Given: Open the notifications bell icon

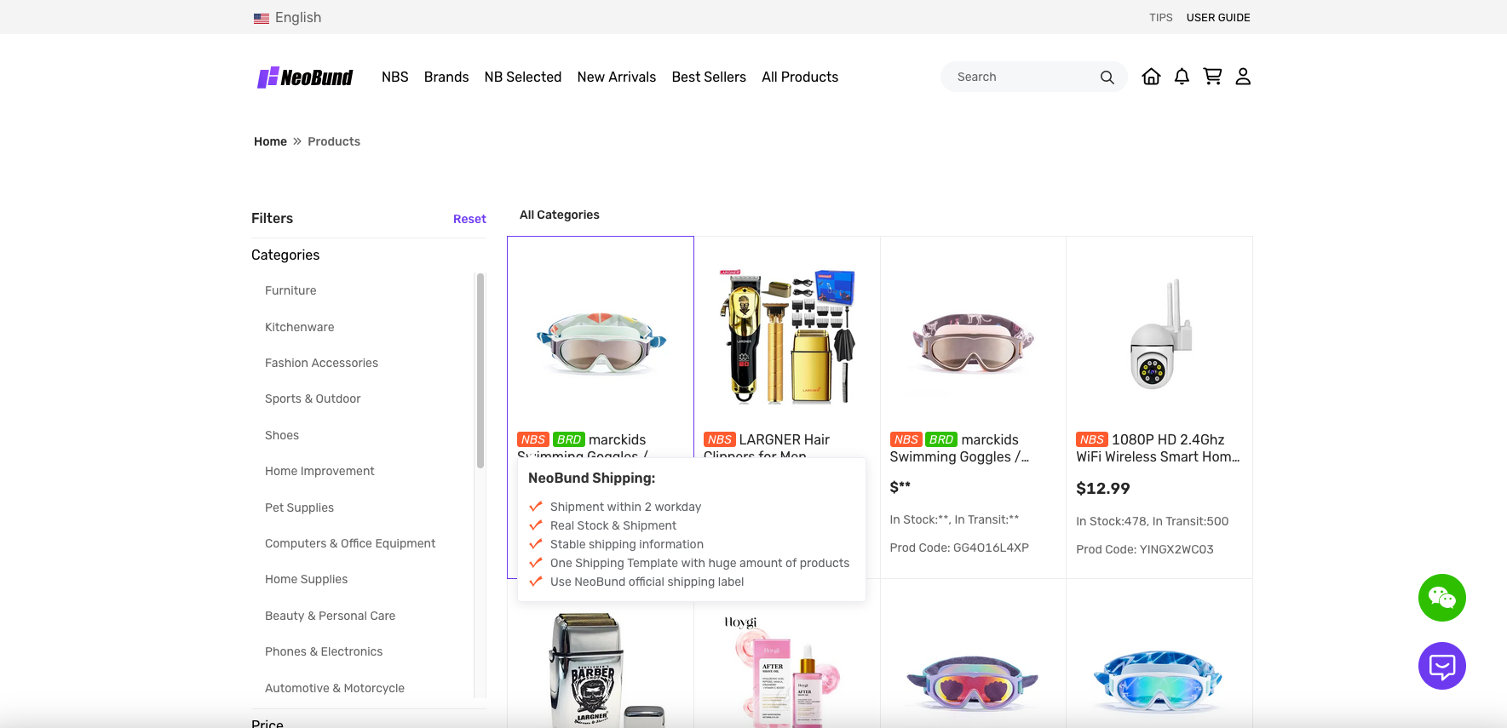Looking at the screenshot, I should (x=1182, y=77).
